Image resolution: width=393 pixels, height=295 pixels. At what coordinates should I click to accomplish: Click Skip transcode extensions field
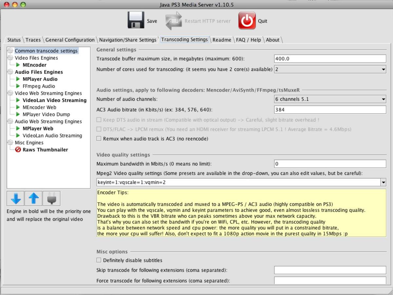[x=330, y=270]
